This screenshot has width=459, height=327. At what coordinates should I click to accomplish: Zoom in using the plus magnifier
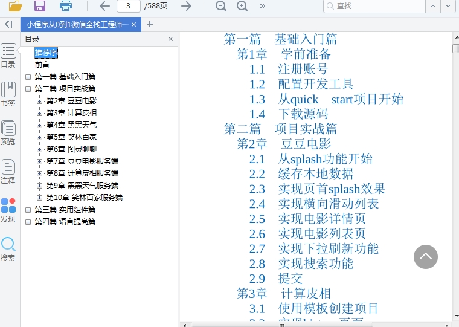pyautogui.click(x=242, y=6)
